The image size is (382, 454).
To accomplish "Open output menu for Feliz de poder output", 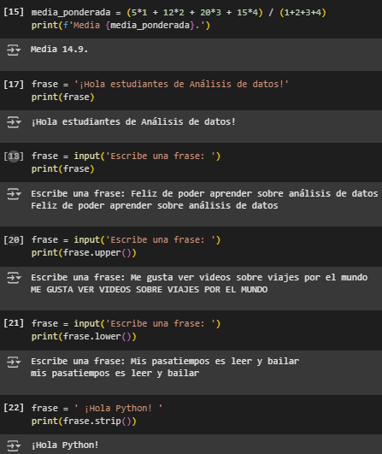I will [14, 194].
